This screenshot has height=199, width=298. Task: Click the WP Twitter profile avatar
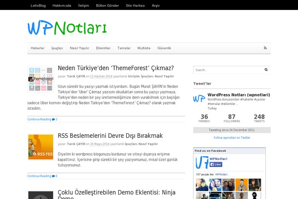[199, 99]
